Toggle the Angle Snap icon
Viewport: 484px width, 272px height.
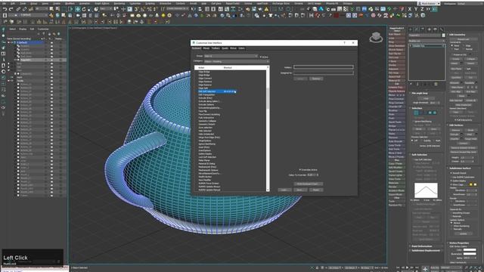144,9
